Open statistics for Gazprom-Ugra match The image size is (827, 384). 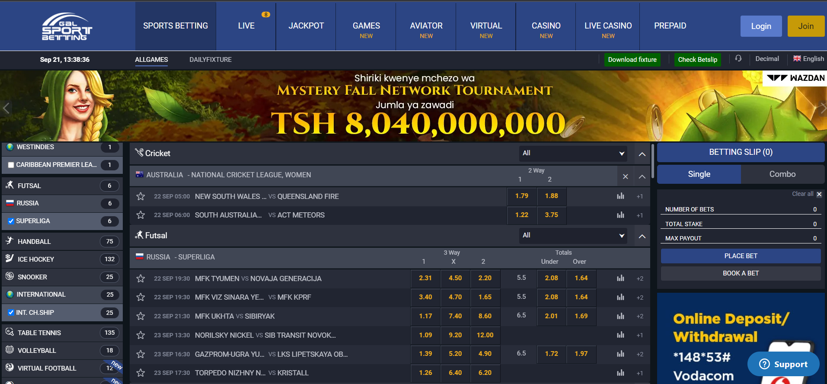pos(621,354)
